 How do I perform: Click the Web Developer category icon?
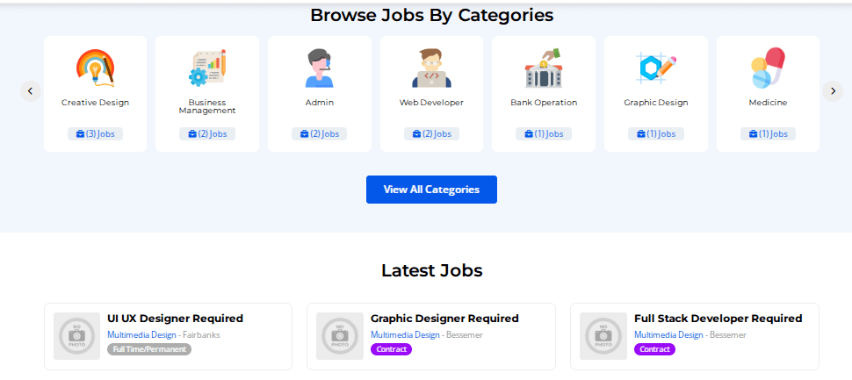coord(431,68)
